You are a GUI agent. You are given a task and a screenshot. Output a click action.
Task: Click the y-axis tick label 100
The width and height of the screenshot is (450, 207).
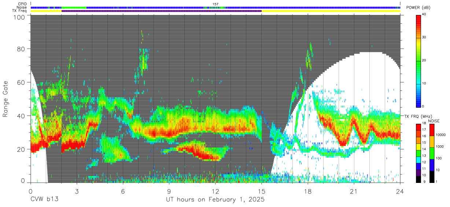(19, 17)
